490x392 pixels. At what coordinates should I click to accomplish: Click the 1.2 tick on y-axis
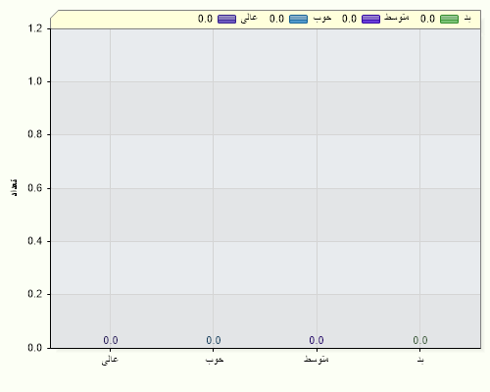coord(35,28)
